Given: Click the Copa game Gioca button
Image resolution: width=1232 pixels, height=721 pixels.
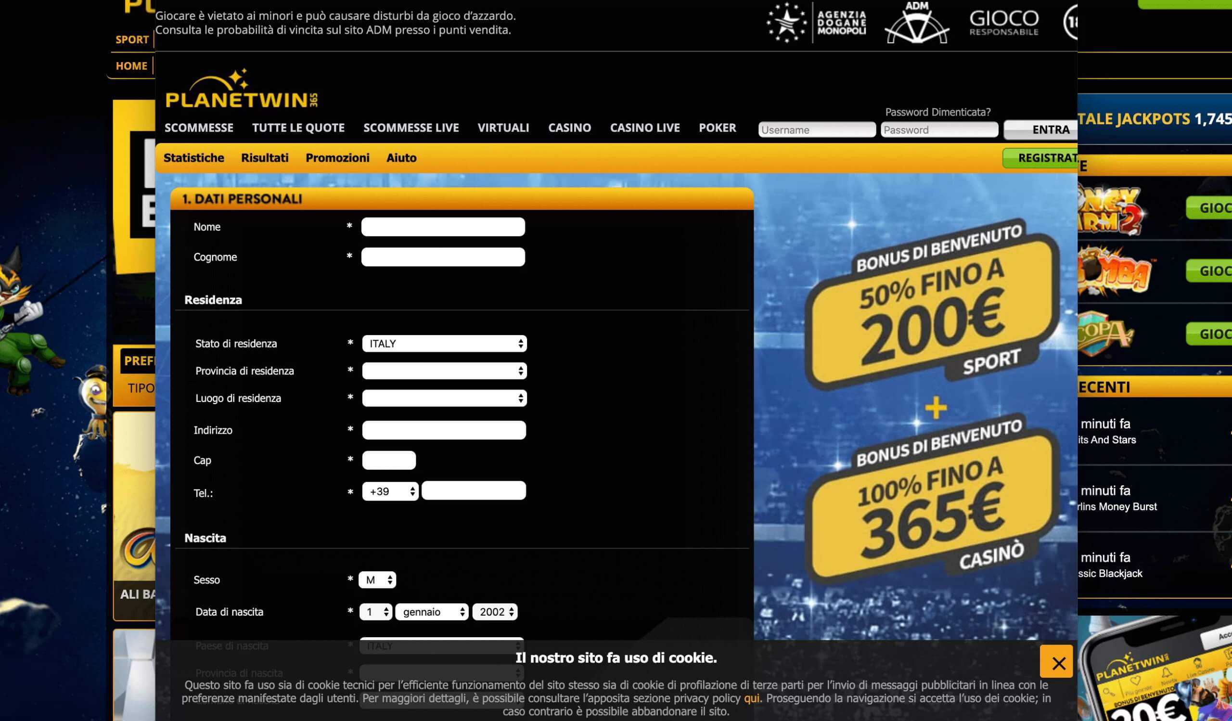Looking at the screenshot, I should coord(1209,335).
